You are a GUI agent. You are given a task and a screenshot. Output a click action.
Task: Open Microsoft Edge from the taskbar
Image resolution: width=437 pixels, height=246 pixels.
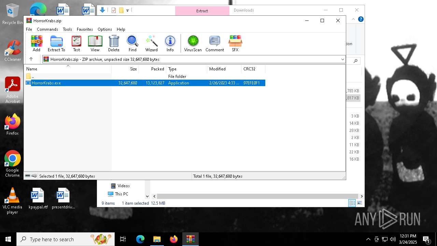140,239
